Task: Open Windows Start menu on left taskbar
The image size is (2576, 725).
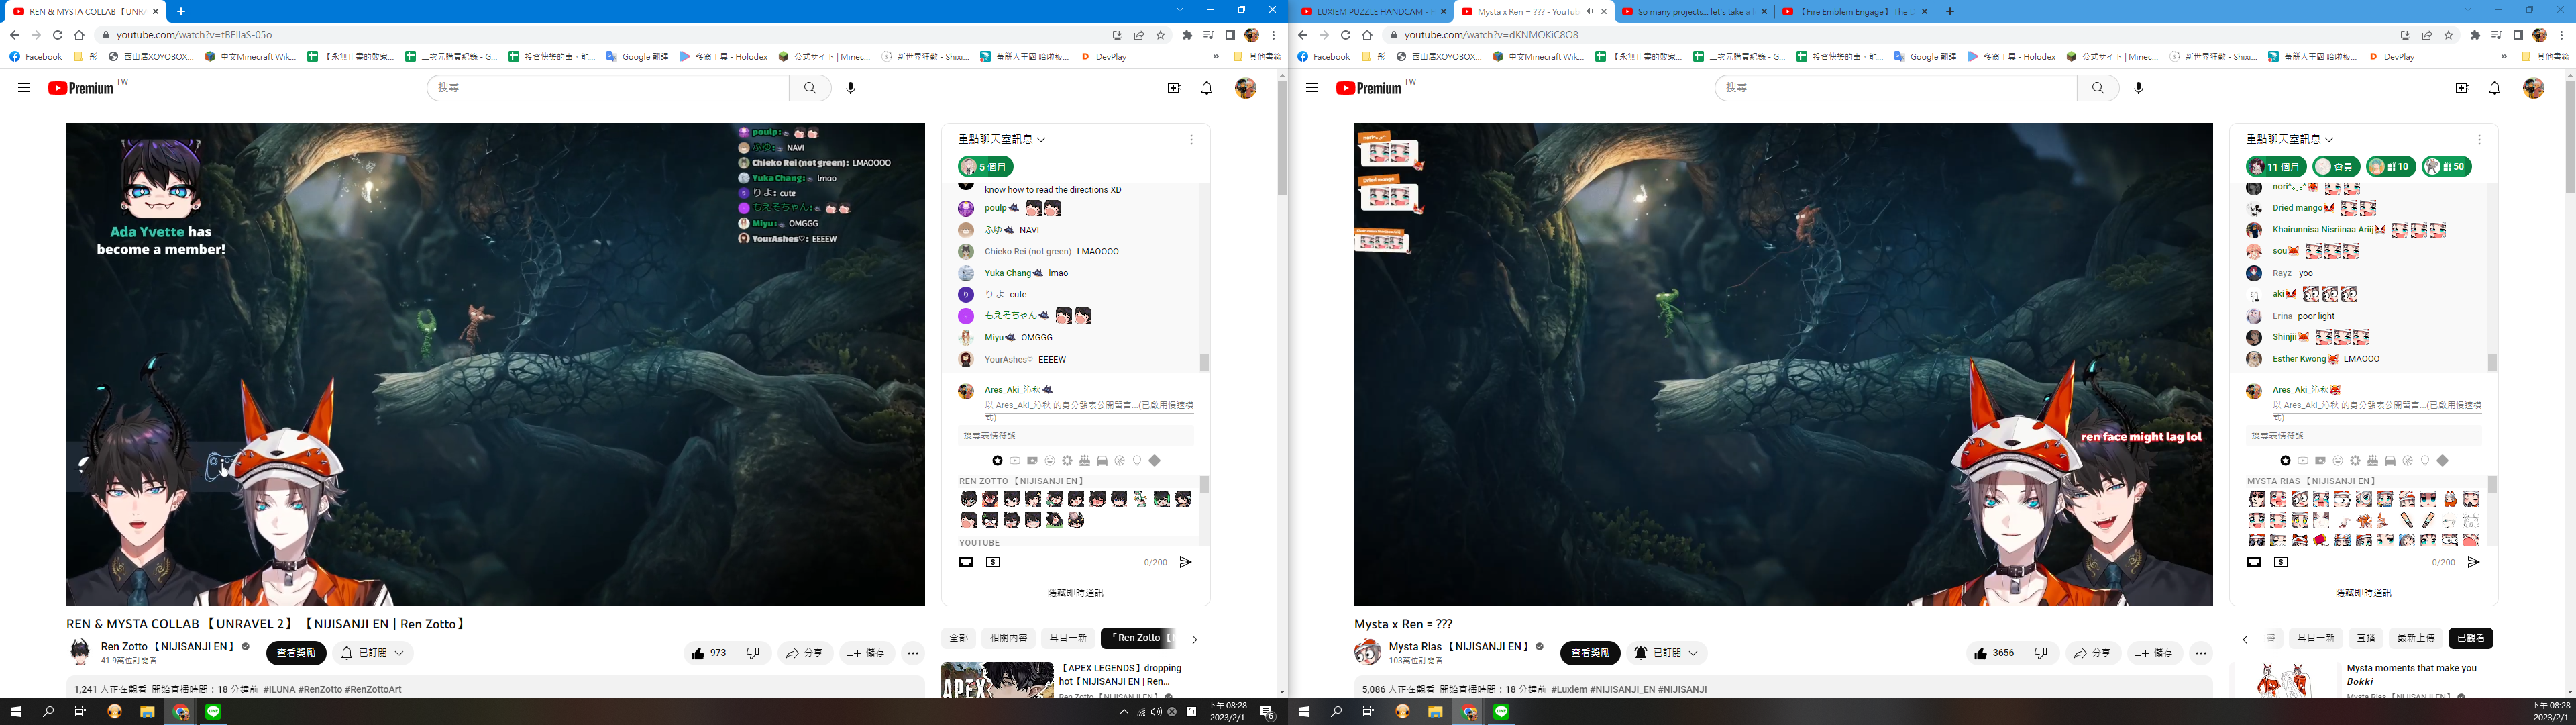Action: click(16, 712)
